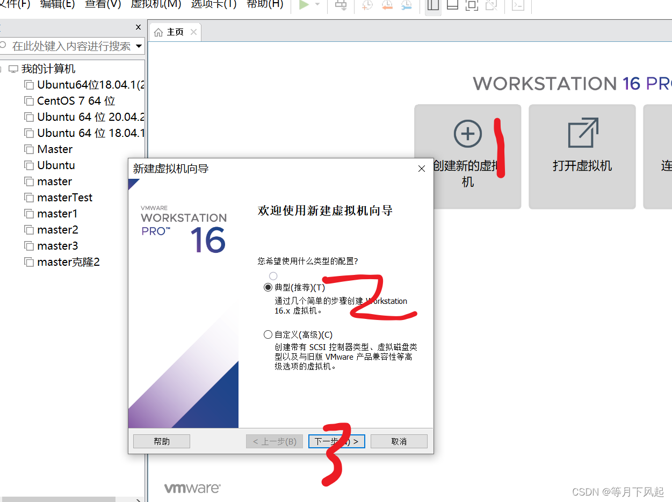Select the 典型(推荐)(T) radio option
Viewport: 672px width, 502px height.
point(268,287)
